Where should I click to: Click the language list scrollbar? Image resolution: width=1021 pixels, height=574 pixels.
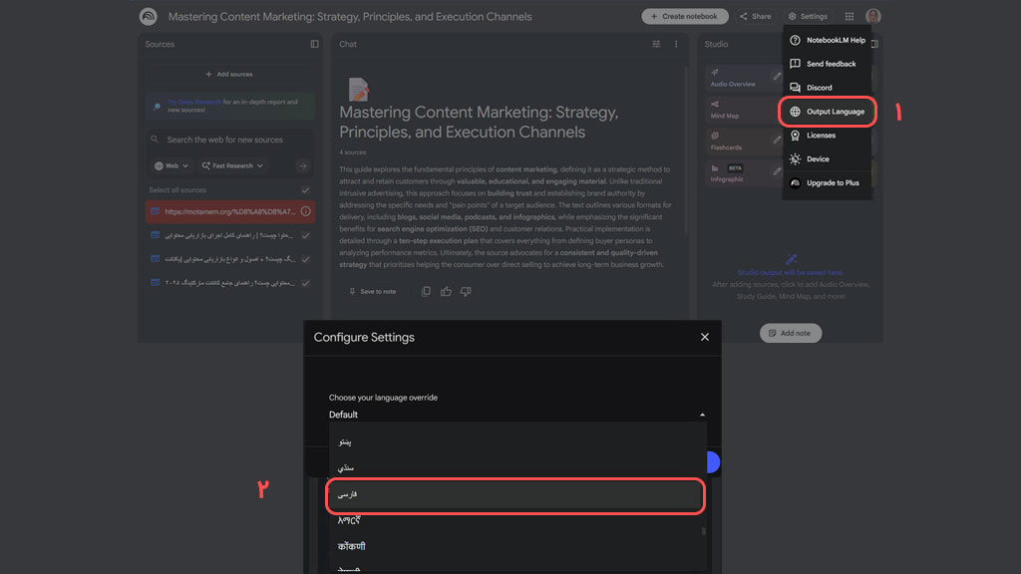pos(703,531)
